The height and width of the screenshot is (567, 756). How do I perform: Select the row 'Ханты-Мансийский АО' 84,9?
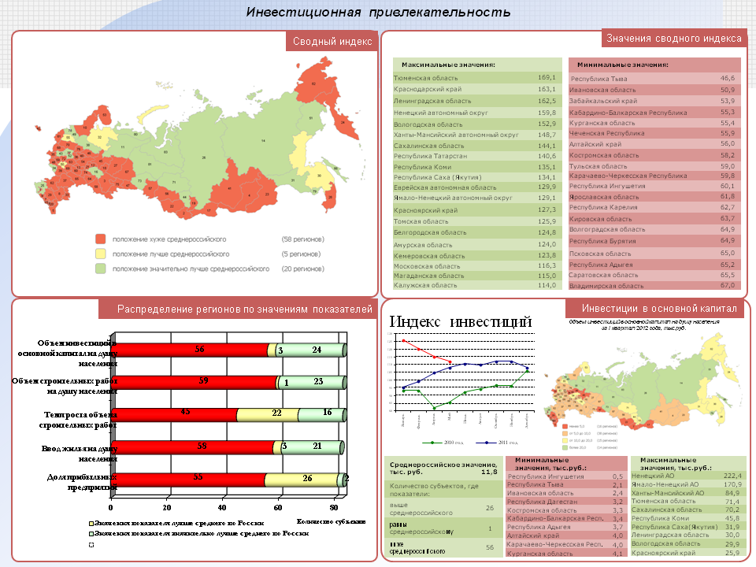coord(688,493)
